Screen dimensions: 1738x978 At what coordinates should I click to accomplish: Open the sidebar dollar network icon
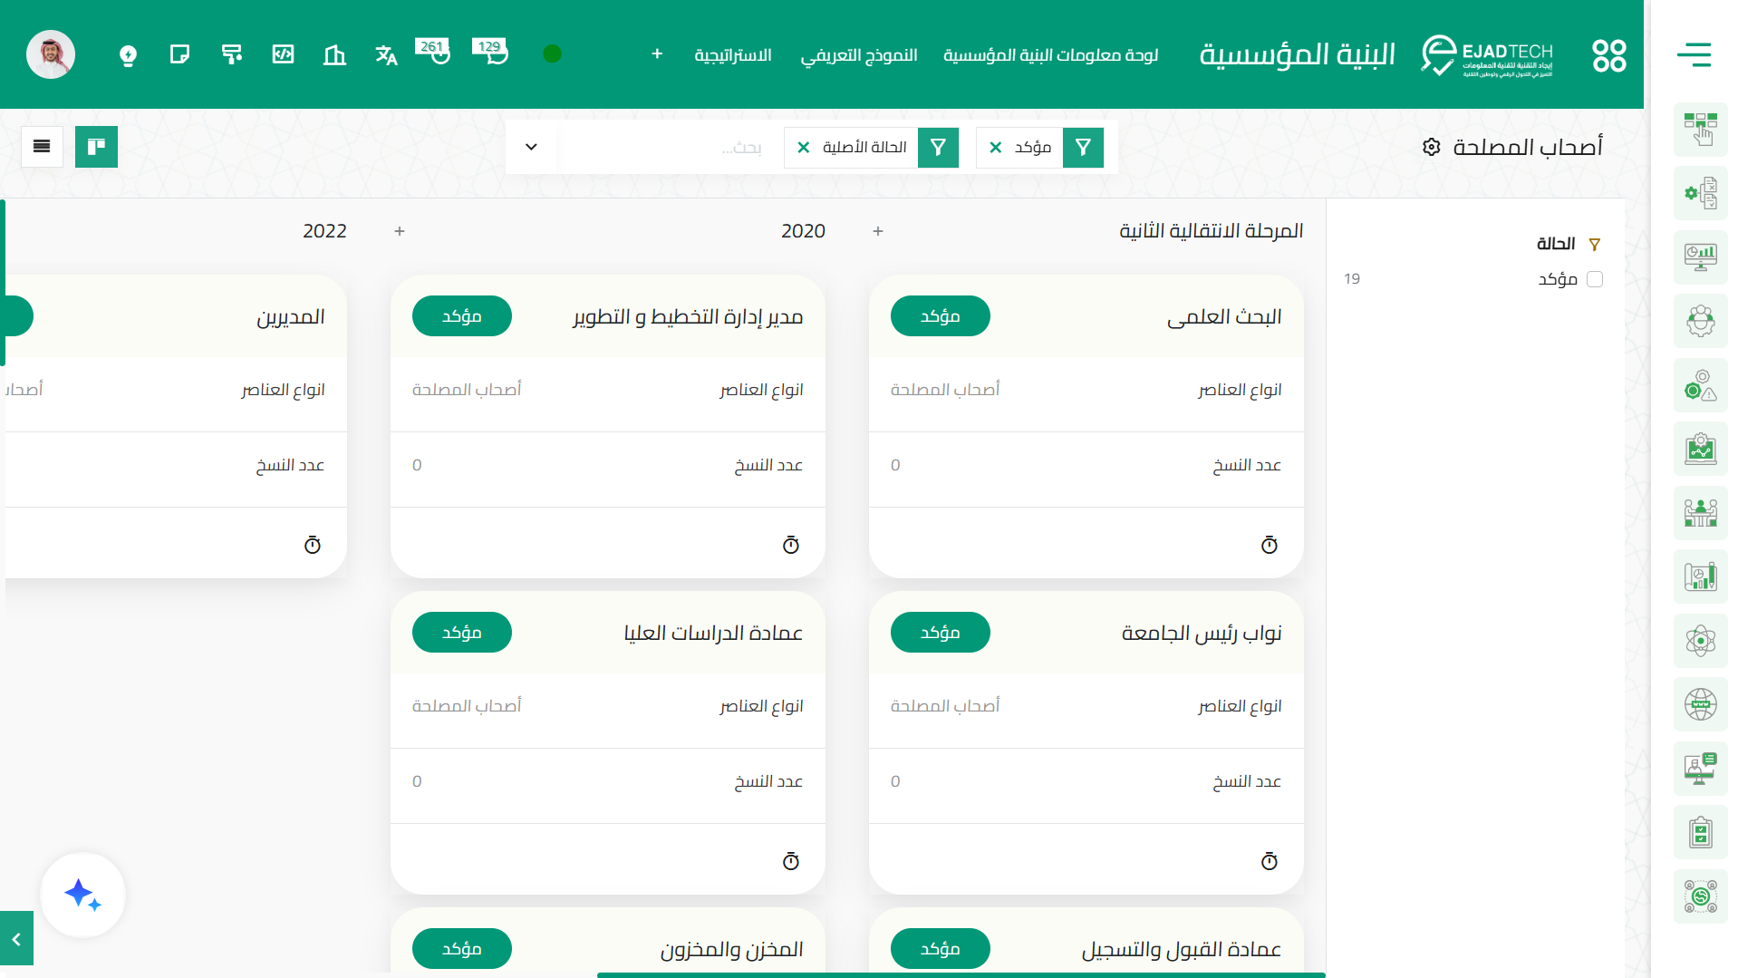1701,896
